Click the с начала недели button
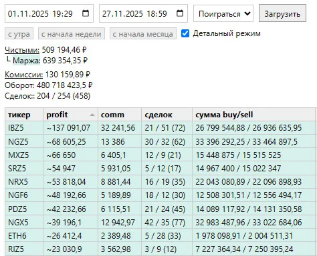This screenshot has height=256, width=317. pyautogui.click(x=72, y=34)
